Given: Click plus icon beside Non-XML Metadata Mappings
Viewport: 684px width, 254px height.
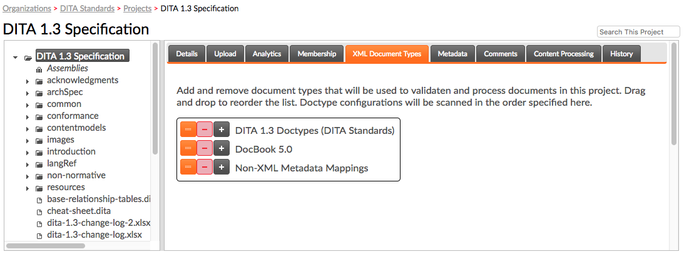Looking at the screenshot, I should tap(222, 168).
